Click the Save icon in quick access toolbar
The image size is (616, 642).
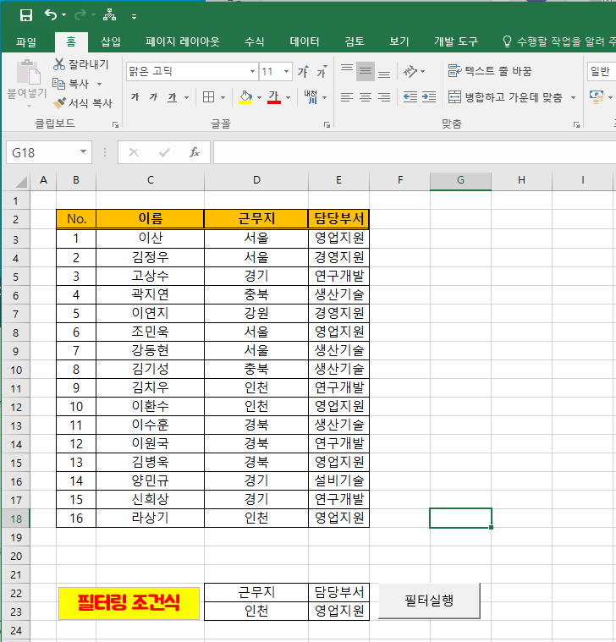click(25, 15)
